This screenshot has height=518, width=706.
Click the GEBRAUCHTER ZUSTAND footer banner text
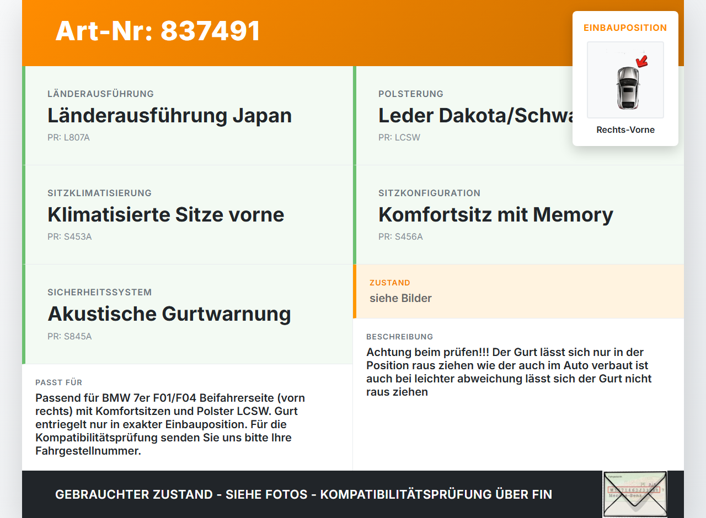(303, 494)
